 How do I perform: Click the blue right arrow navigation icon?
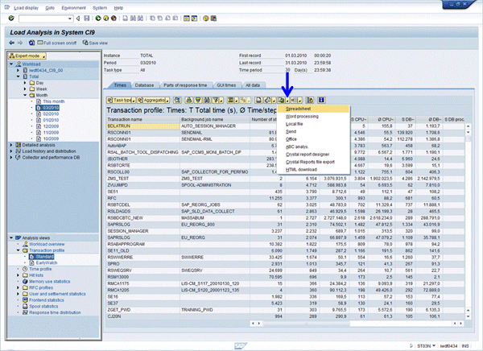(x=20, y=43)
